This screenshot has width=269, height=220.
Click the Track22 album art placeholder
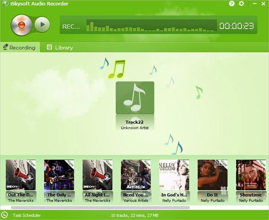click(135, 98)
